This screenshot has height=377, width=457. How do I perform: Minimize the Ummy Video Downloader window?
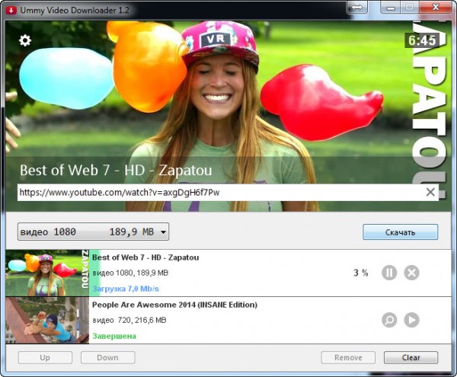click(391, 8)
